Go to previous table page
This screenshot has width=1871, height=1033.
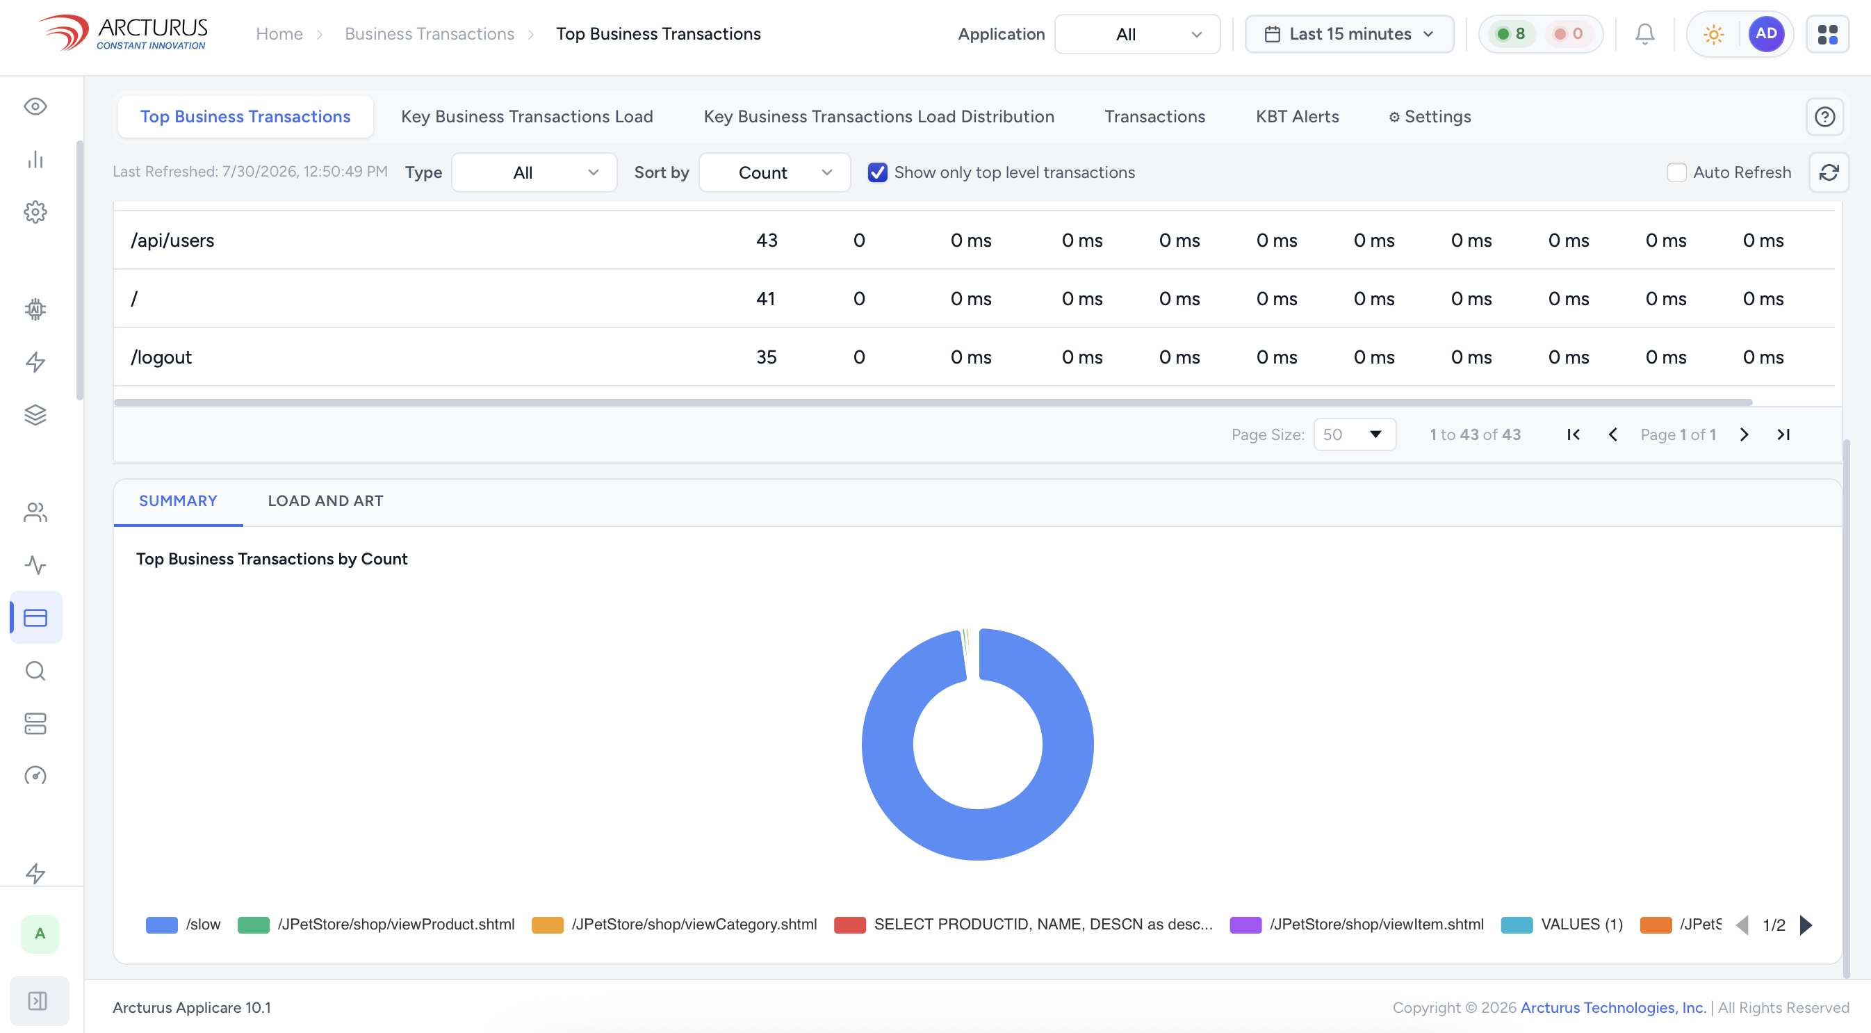[1612, 434]
